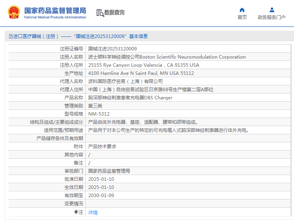
Task: Click the 生产地址 row label
Action: (74, 73)
